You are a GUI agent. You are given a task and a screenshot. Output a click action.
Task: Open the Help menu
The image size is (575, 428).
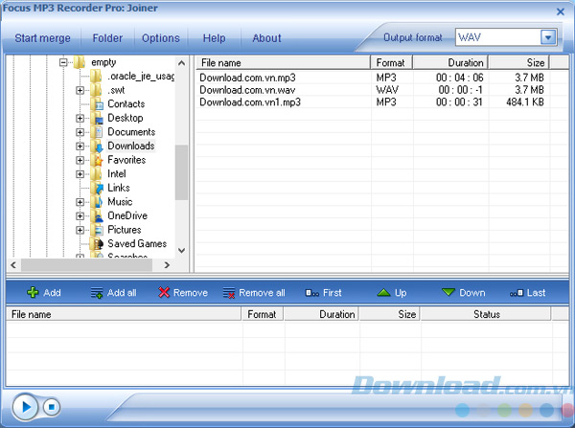pyautogui.click(x=214, y=38)
